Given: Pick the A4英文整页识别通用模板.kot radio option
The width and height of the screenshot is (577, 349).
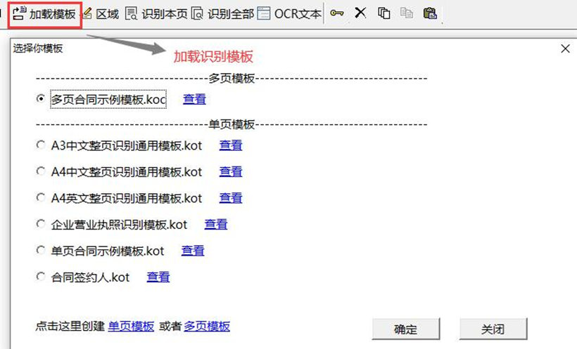Looking at the screenshot, I should click(x=41, y=197).
